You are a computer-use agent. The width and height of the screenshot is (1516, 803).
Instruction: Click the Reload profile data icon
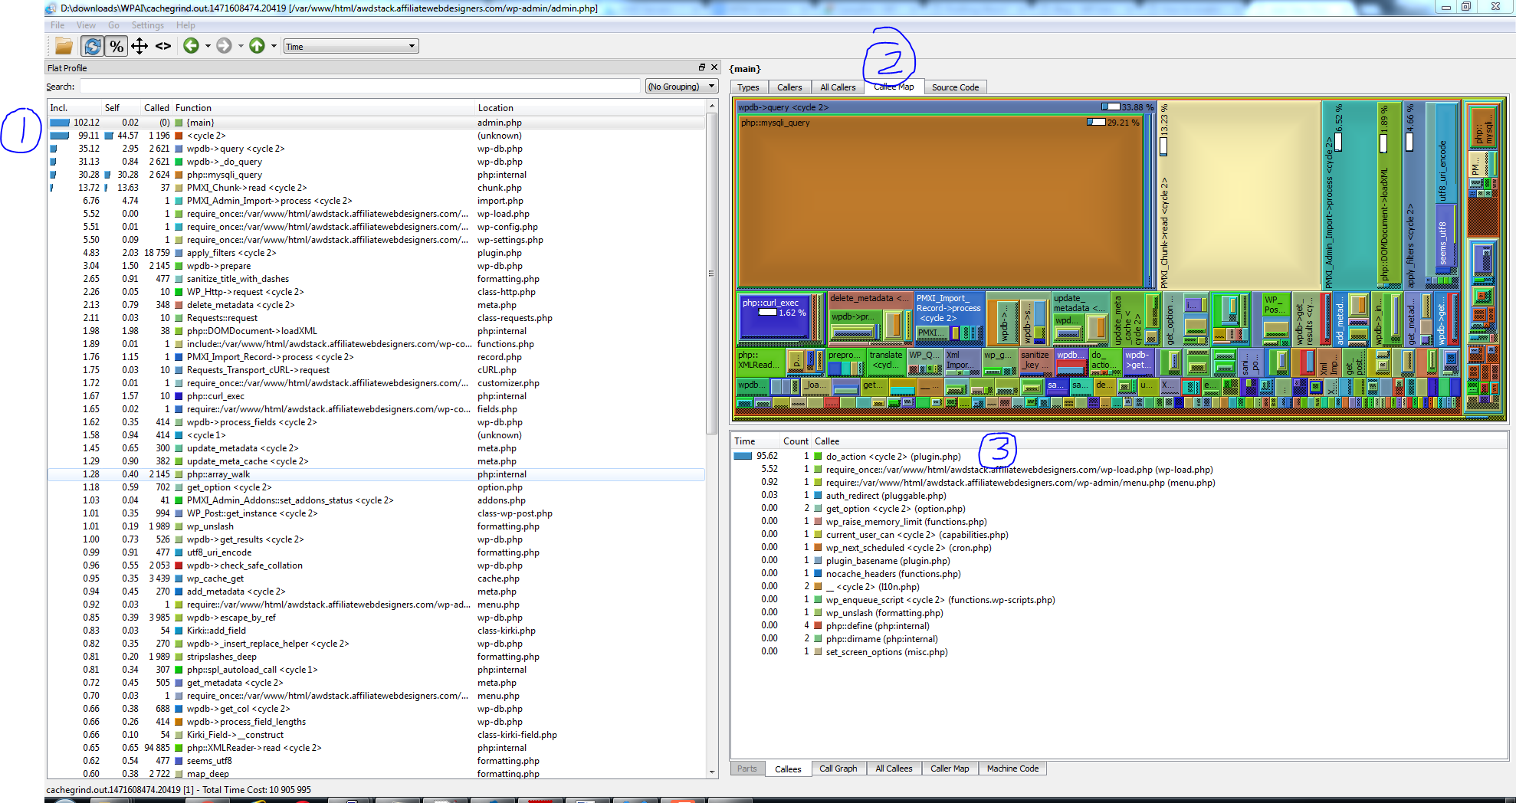[x=92, y=46]
